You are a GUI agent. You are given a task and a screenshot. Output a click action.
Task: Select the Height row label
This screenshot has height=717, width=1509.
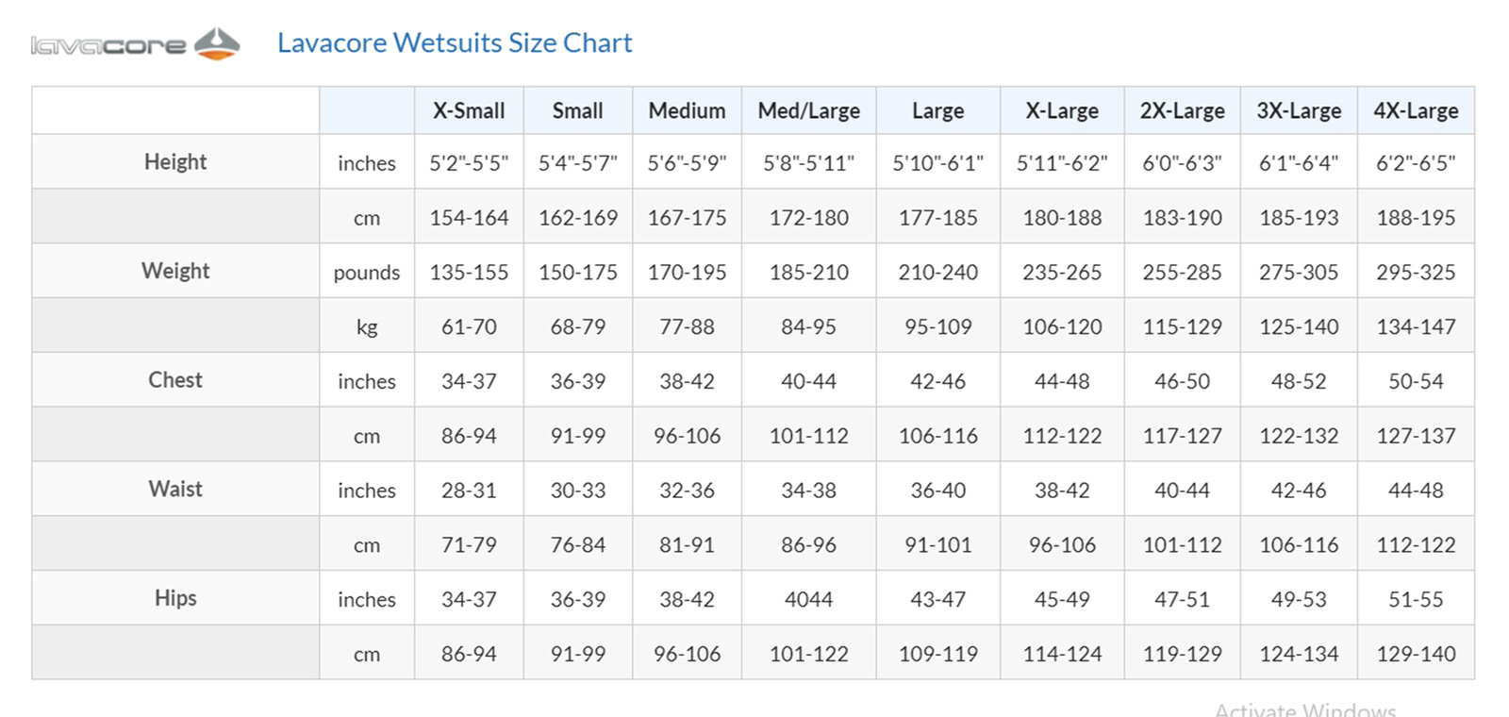175,162
